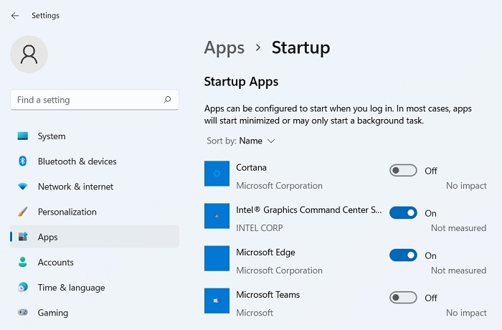This screenshot has height=330, width=502.
Task: Click No impact label for Cortana
Action: point(466,186)
